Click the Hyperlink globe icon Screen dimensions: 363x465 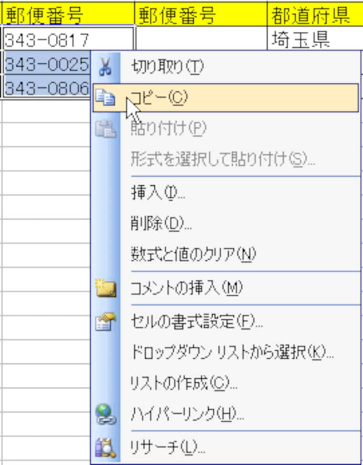point(106,414)
